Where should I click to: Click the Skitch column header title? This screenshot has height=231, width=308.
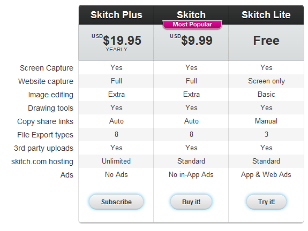(191, 15)
